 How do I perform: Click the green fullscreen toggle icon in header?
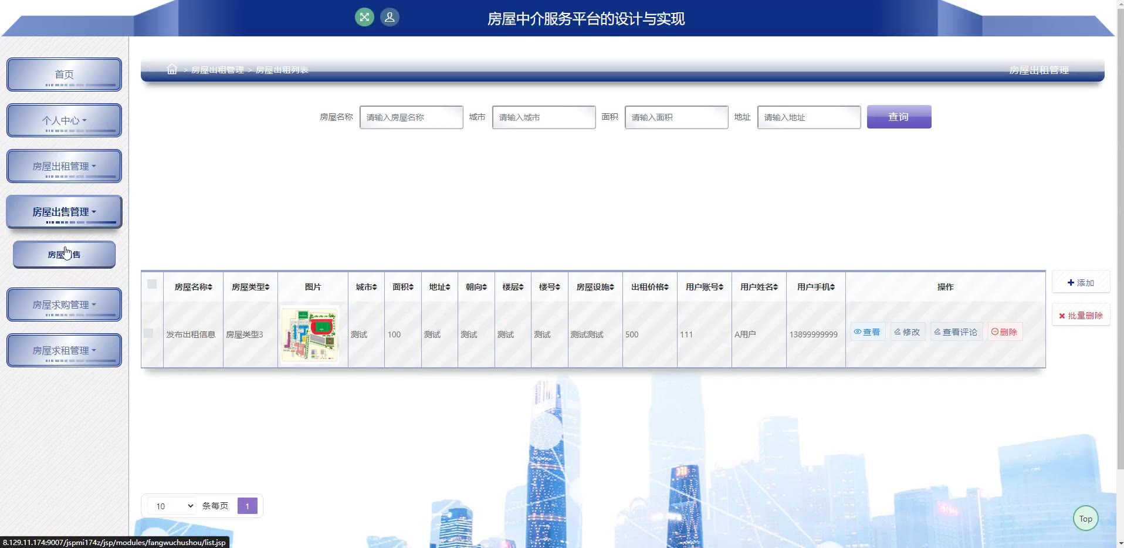point(364,17)
